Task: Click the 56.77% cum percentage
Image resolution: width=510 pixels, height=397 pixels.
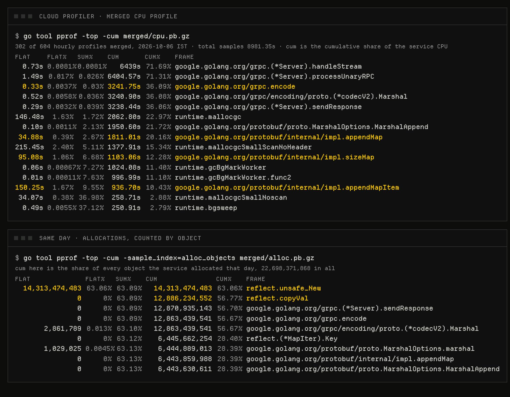Action: [230, 298]
